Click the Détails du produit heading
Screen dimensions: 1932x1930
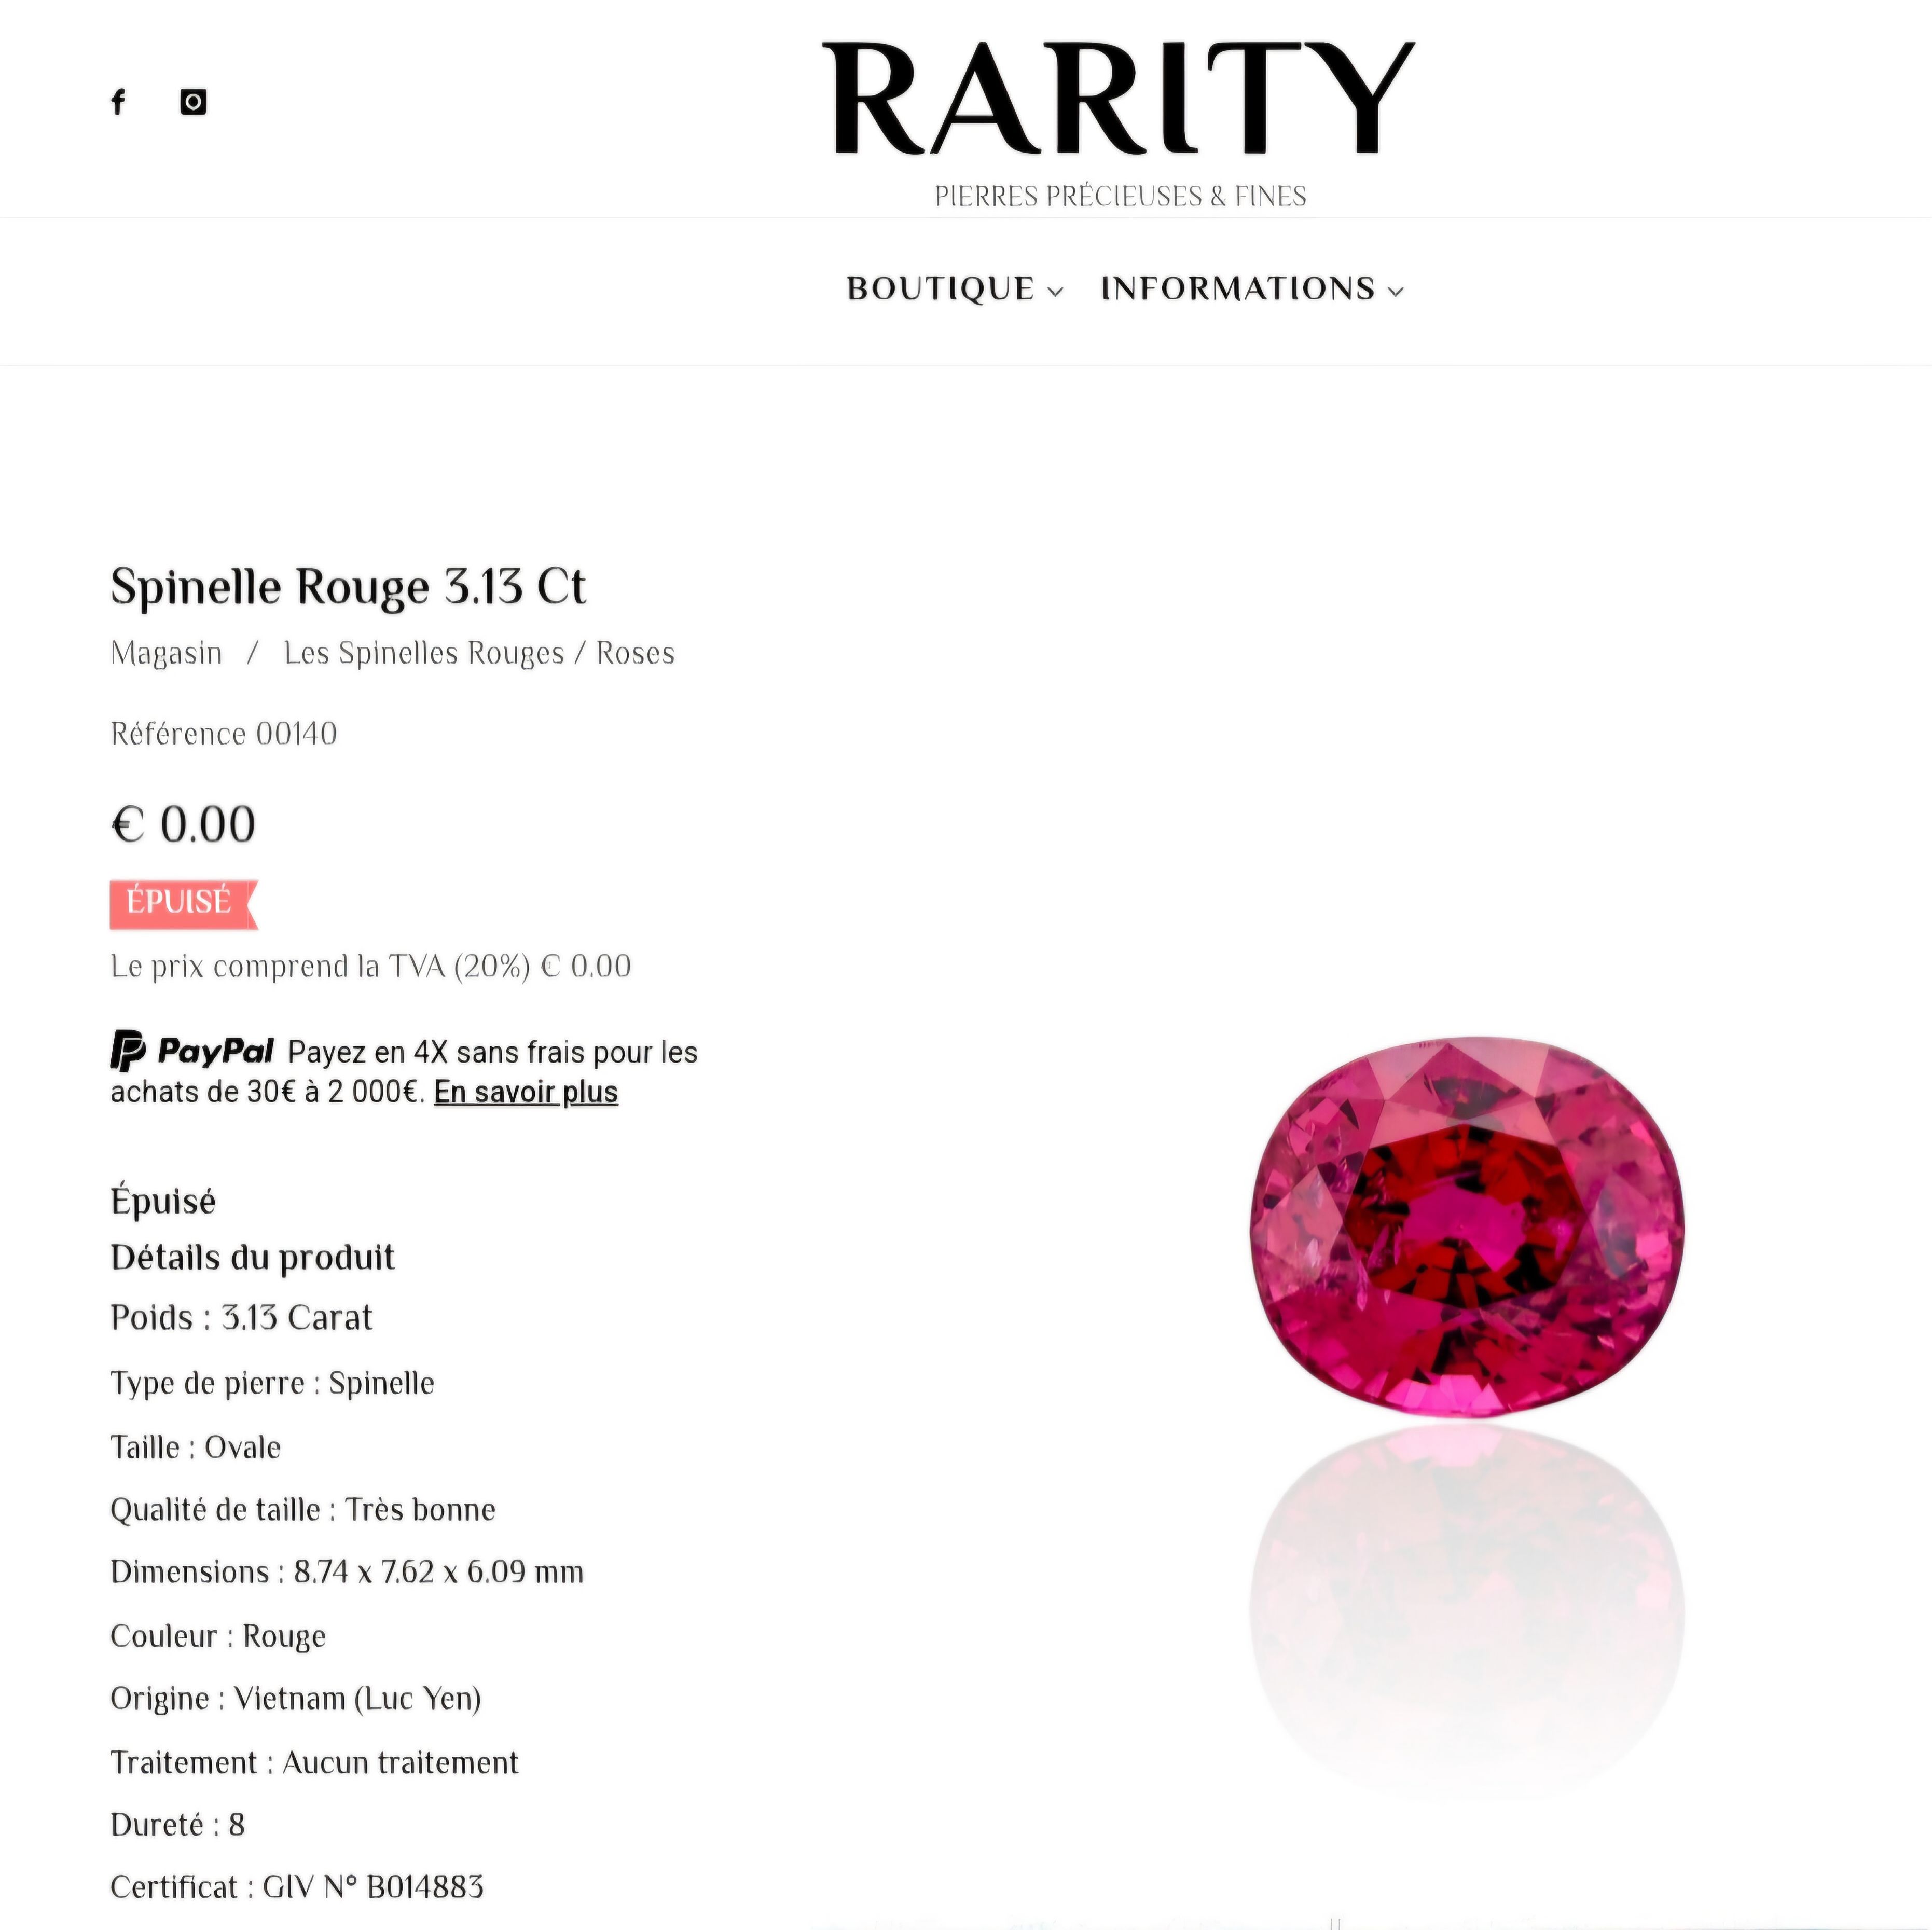pyautogui.click(x=252, y=1257)
